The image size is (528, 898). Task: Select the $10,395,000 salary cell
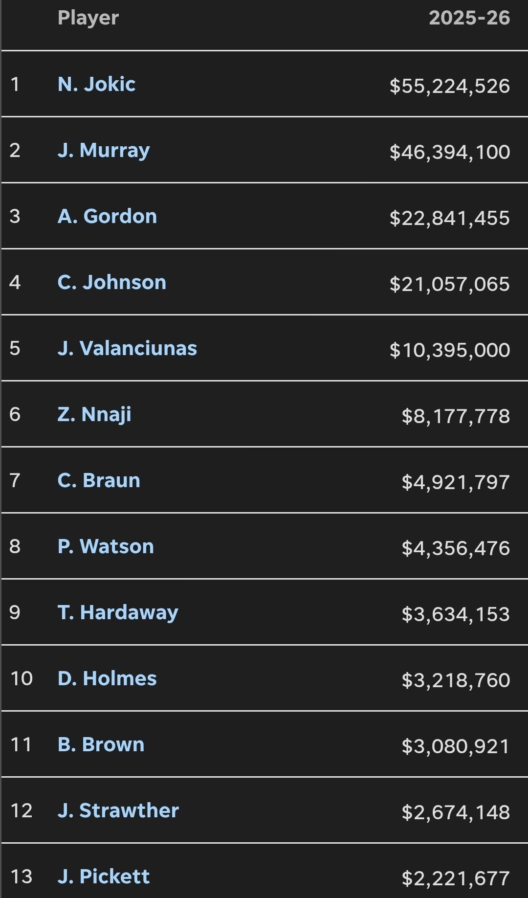click(450, 350)
